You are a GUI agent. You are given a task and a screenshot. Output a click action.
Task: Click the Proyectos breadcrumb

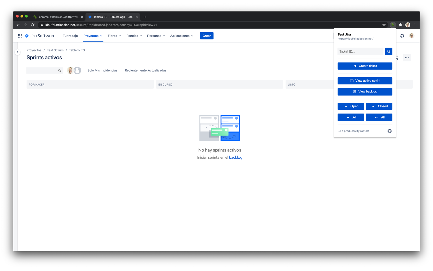coord(34,50)
